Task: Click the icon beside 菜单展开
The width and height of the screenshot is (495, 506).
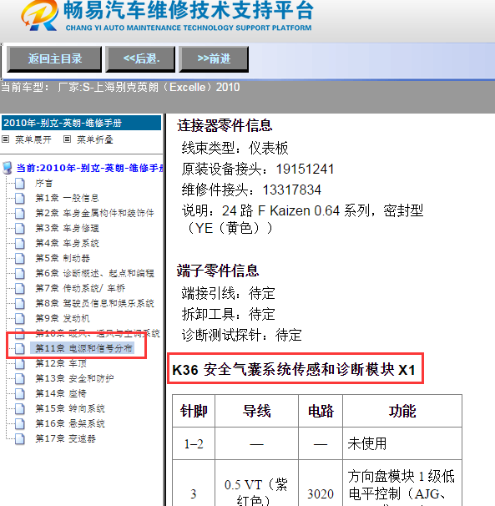Action: tap(5, 139)
